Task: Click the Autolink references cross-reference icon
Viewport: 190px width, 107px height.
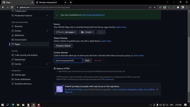Action: pos(12,84)
